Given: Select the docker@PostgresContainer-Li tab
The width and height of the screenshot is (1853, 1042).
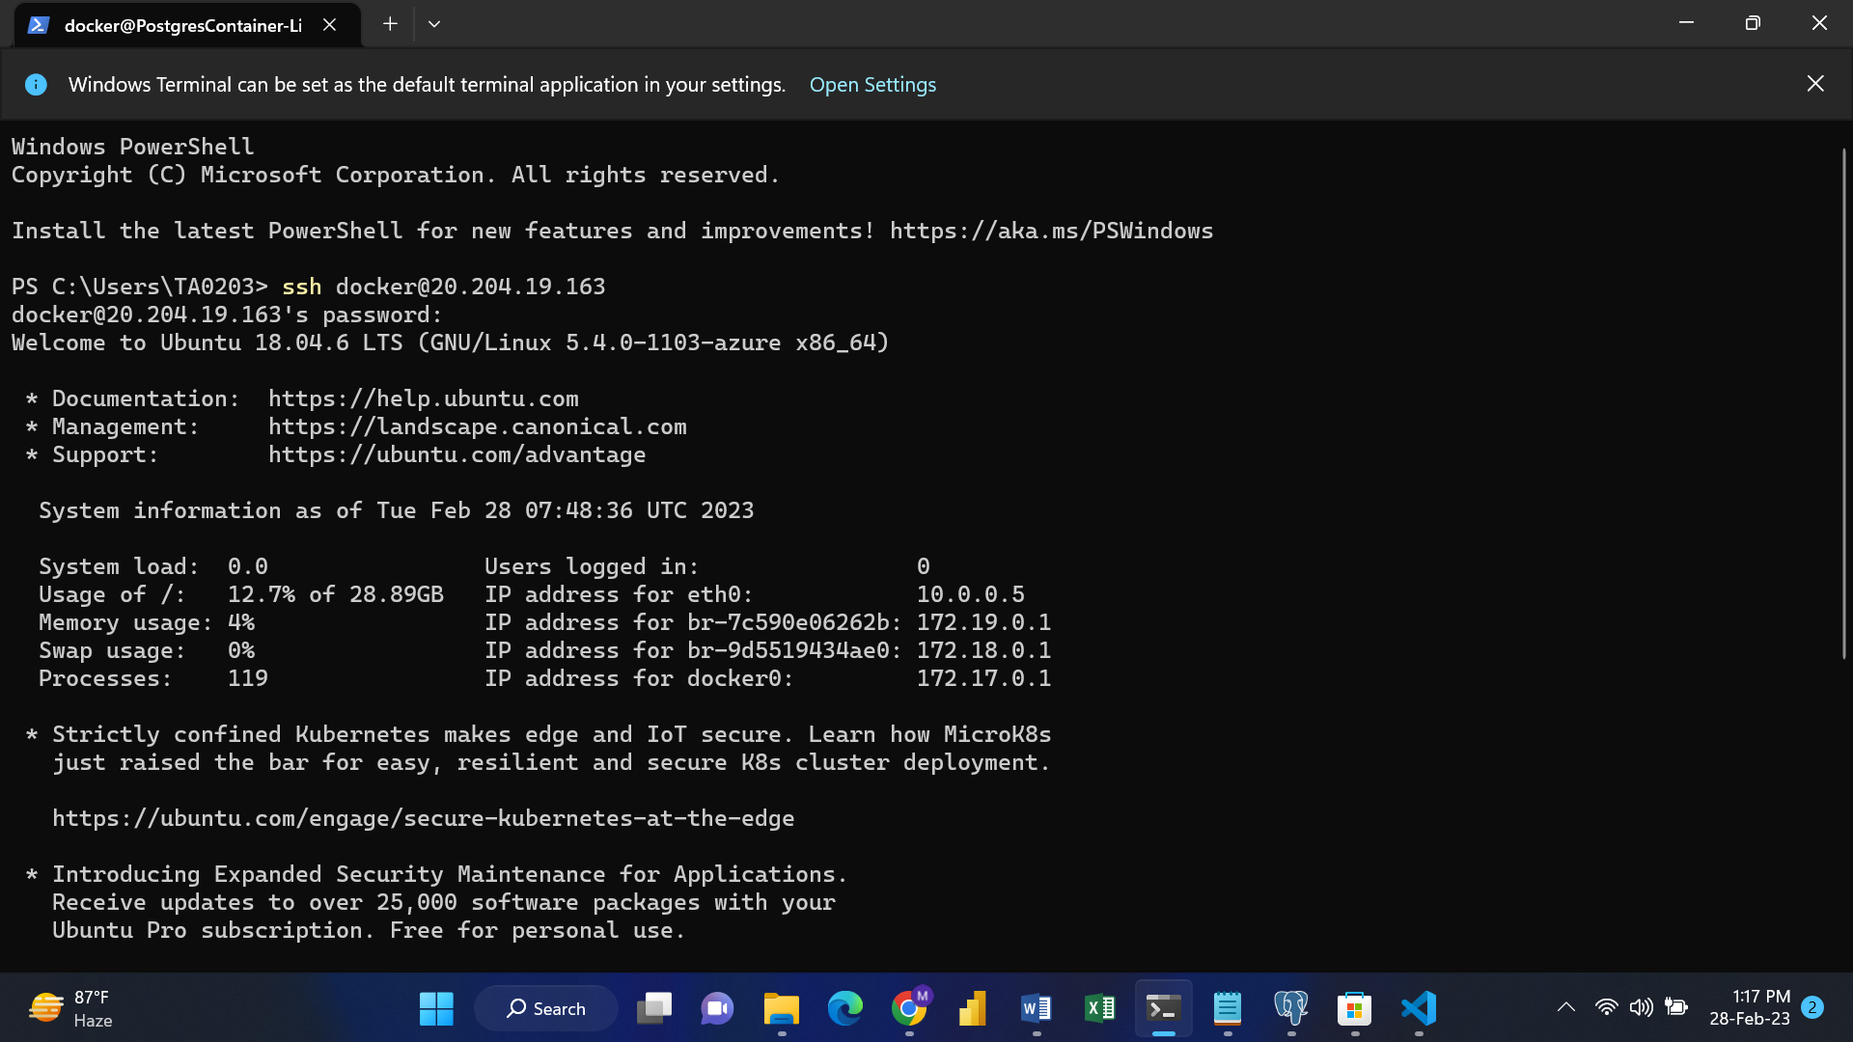Looking at the screenshot, I should tap(188, 25).
